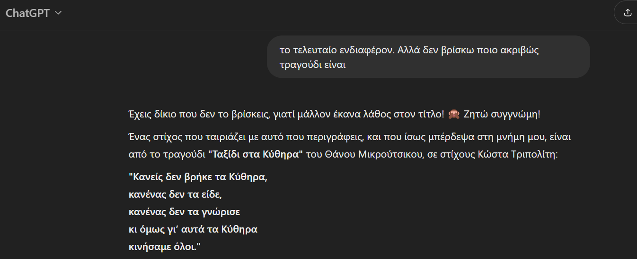Click the lyric line "κι όμως γι' αυτά τα Κύθηρα"
The width and height of the screenshot is (637, 259).
click(193, 229)
